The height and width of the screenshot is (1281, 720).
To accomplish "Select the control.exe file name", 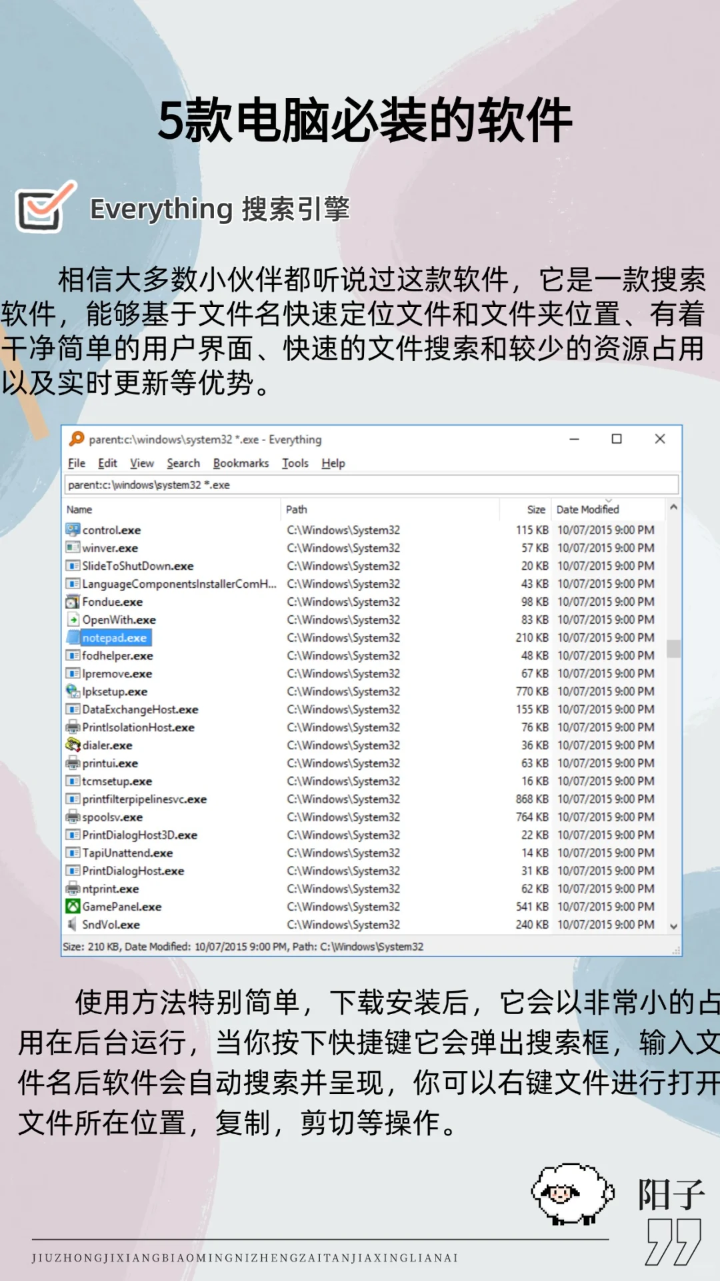I will click(x=111, y=530).
